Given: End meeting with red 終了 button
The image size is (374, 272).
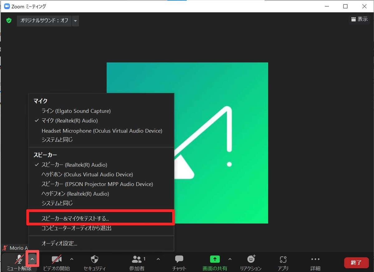Looking at the screenshot, I should point(356,262).
